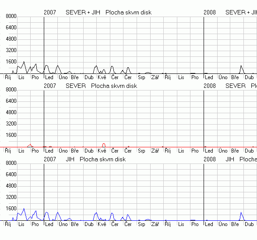Viewport: 257px width, 240px height.
Task: Select the Úno 2007 label in top chart
Action: (x=63, y=77)
